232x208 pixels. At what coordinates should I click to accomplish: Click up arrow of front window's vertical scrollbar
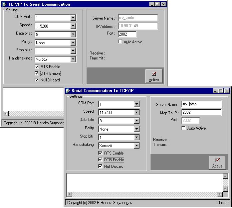225,176
